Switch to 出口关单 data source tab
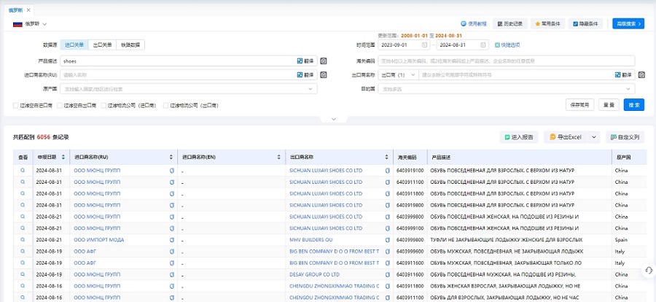 (x=102, y=44)
